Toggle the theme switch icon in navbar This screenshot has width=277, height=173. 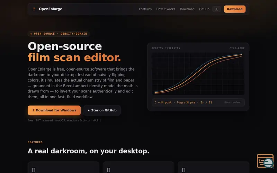click(x=216, y=9)
